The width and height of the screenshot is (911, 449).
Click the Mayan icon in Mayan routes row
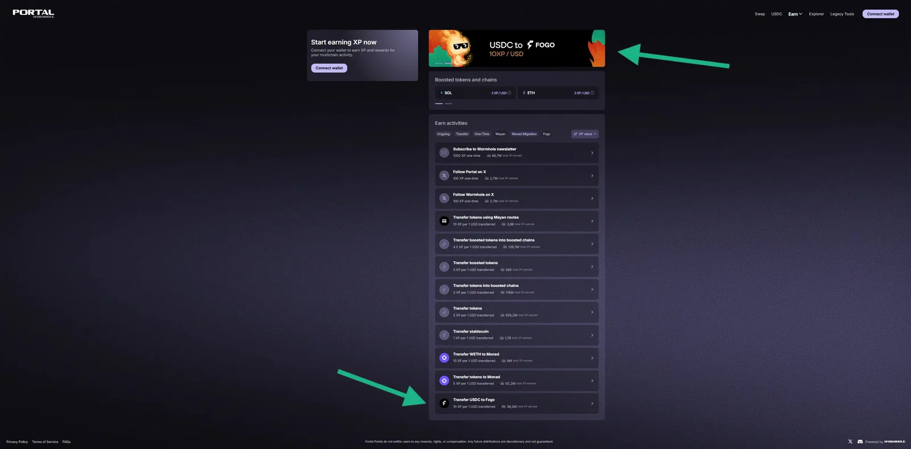point(444,221)
